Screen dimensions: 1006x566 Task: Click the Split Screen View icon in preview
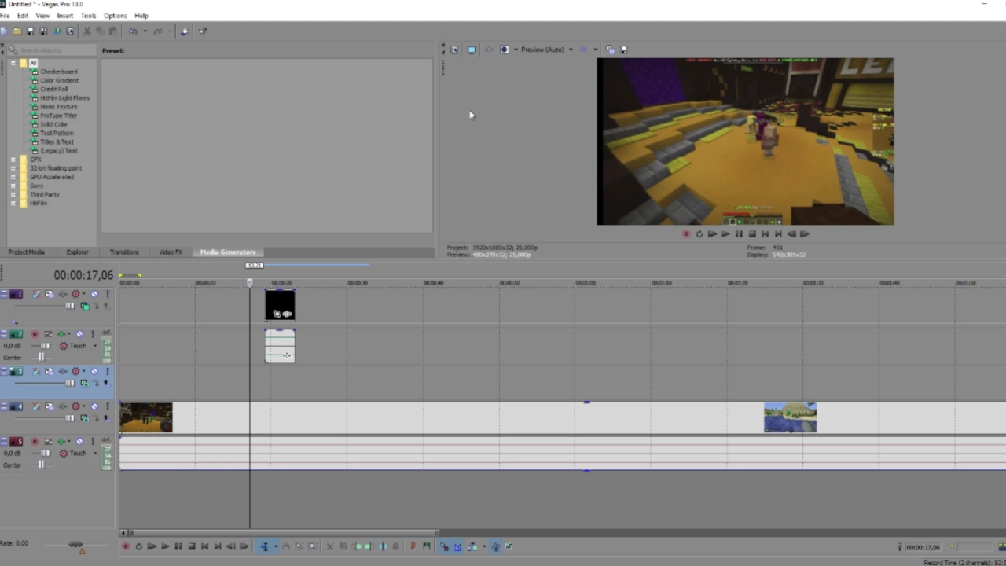pyautogui.click(x=505, y=50)
